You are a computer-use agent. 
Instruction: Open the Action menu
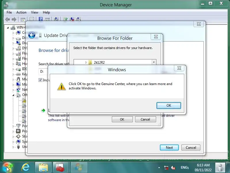(21, 12)
